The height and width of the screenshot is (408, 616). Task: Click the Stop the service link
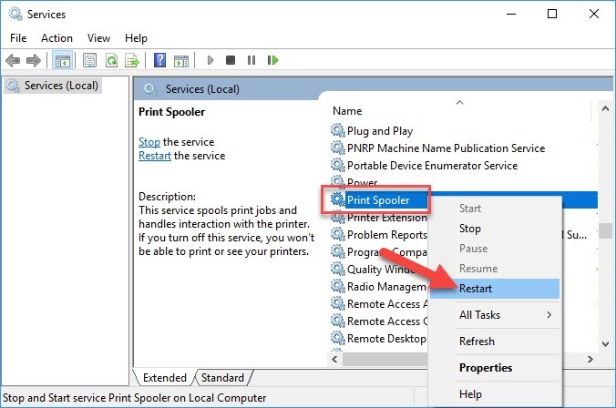tap(149, 142)
